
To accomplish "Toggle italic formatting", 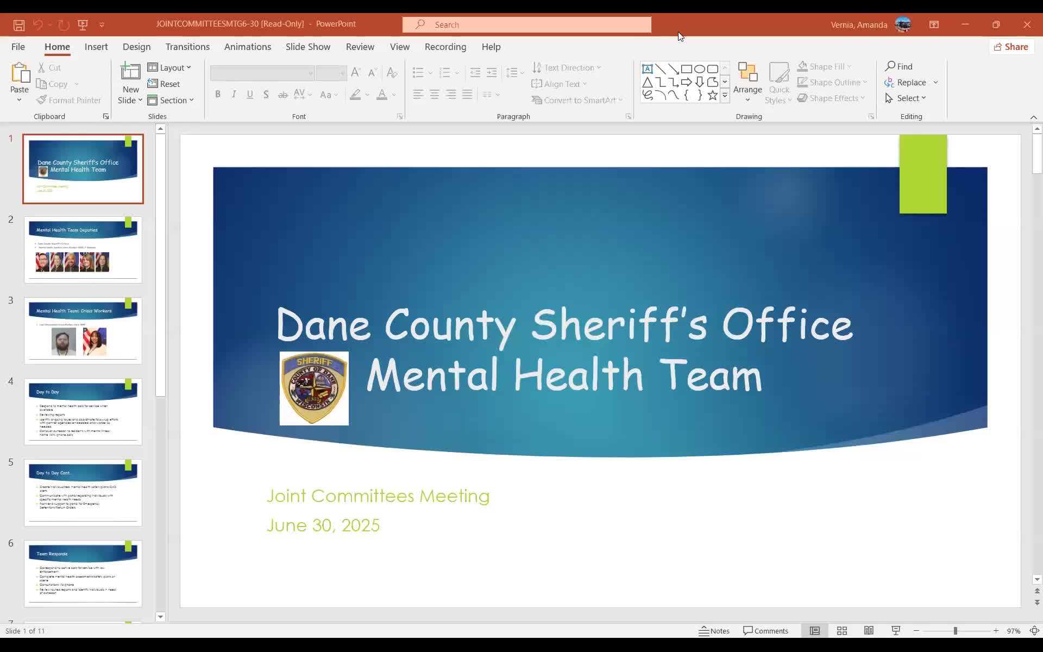I will click(x=234, y=93).
